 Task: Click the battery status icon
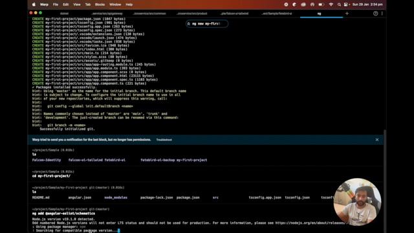[x=321, y=5]
